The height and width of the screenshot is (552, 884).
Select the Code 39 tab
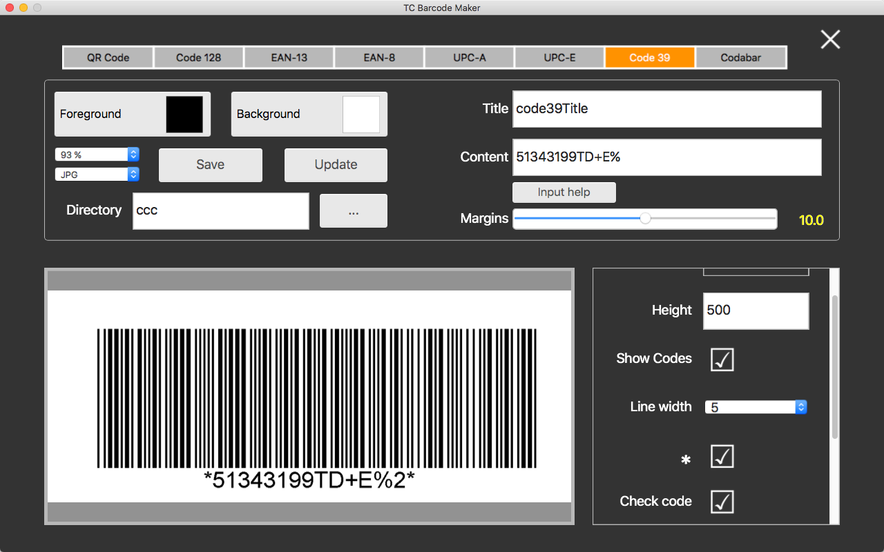650,57
